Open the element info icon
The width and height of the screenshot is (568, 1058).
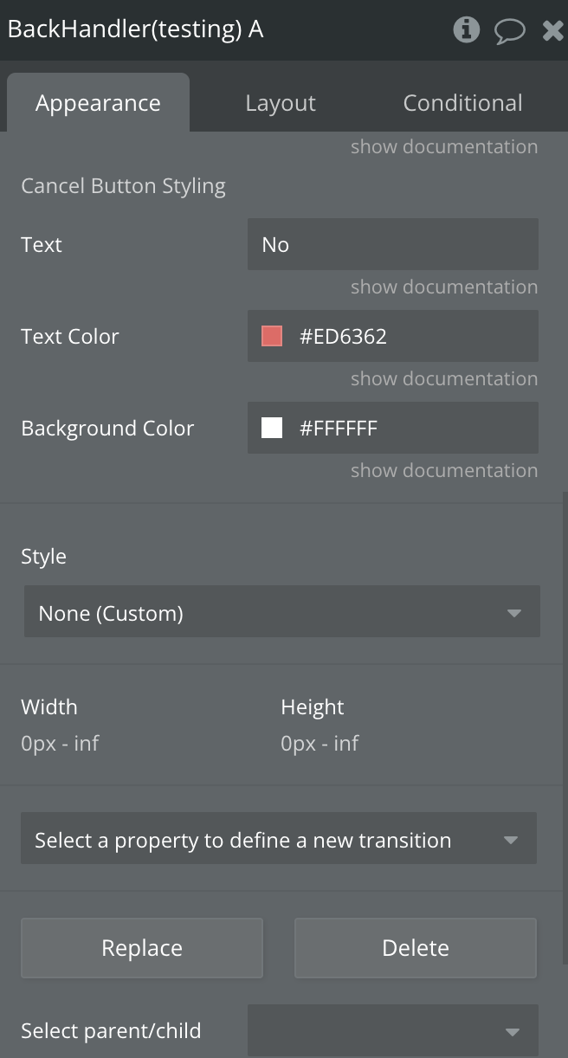click(466, 30)
